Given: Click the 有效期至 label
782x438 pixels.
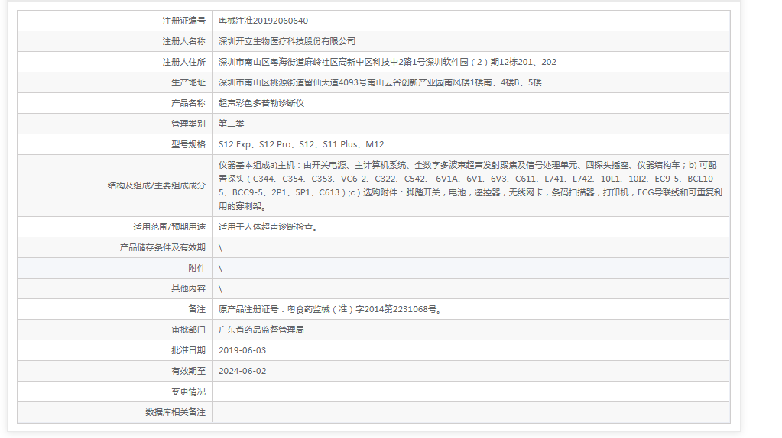Looking at the screenshot, I should (188, 372).
